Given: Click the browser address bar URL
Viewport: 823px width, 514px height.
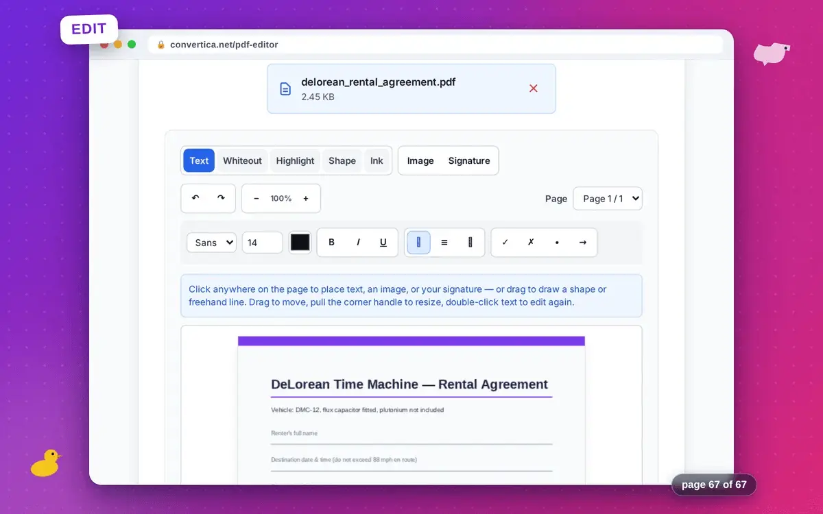Looking at the screenshot, I should [224, 45].
